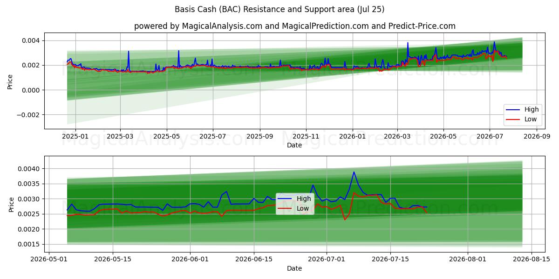The width and height of the screenshot is (559, 279).
Task: Click the '2025-05' x-axis label on the top chart
Action: [167, 137]
